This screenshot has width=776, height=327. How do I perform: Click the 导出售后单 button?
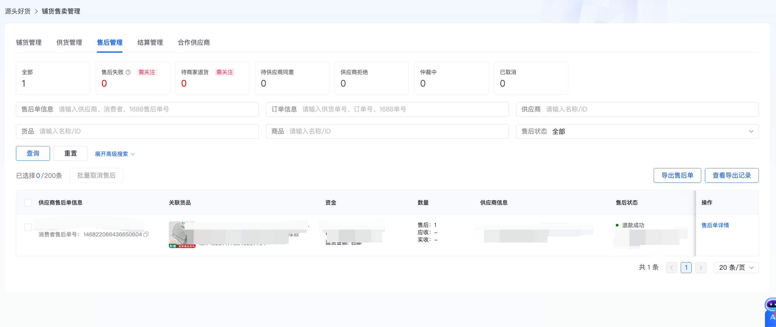coord(677,175)
